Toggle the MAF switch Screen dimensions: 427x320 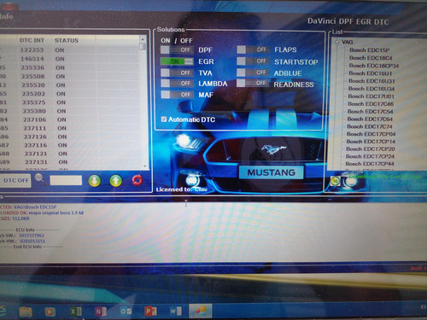(x=177, y=95)
